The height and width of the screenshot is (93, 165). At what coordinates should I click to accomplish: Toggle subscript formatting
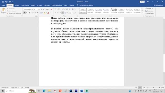[35, 13]
